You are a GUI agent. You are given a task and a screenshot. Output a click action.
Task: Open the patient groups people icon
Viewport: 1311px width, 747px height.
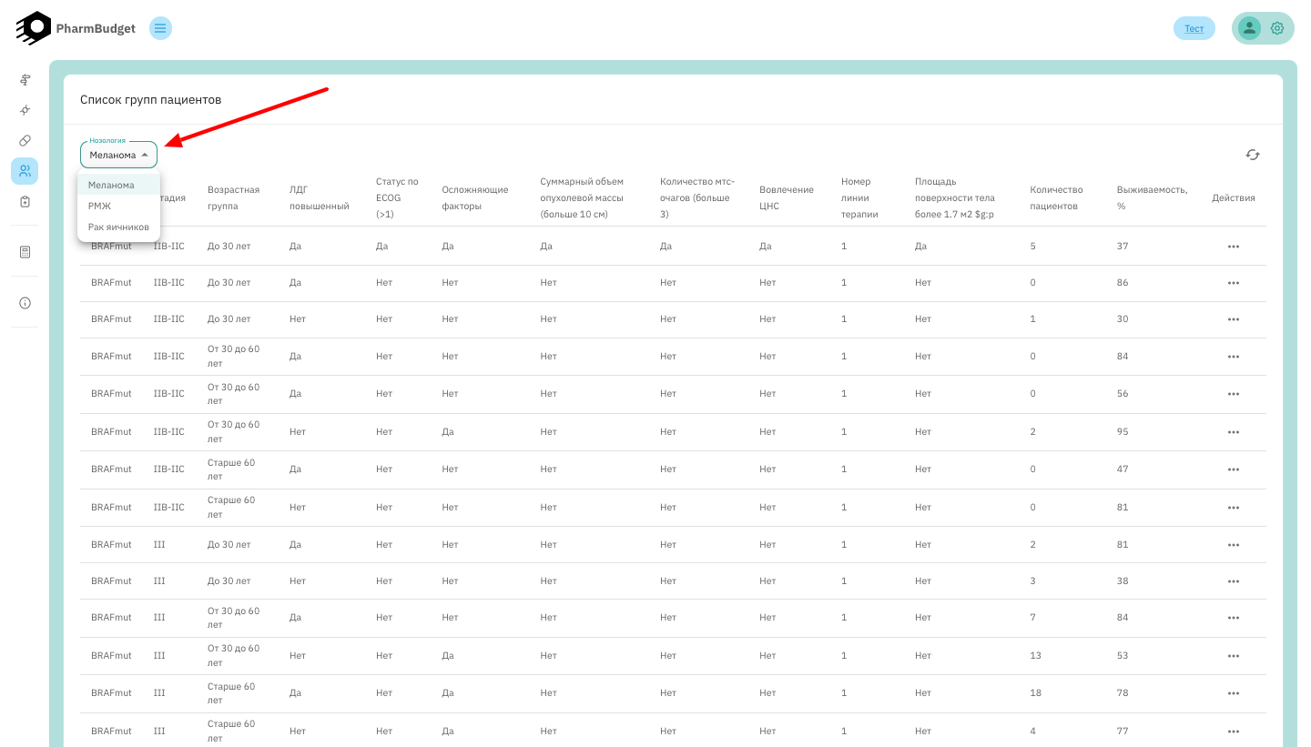click(25, 171)
